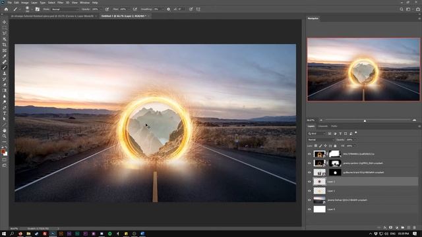Image resolution: width=422 pixels, height=237 pixels.
Task: Hide the second layer from top
Action: (309, 163)
